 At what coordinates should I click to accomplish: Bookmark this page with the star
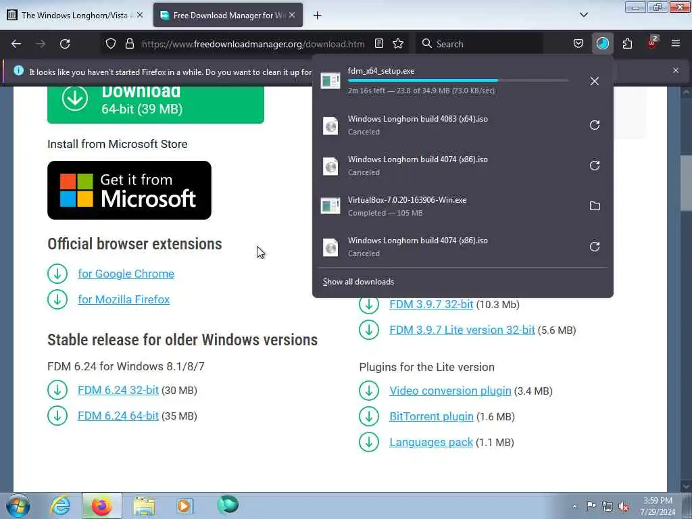(x=398, y=44)
